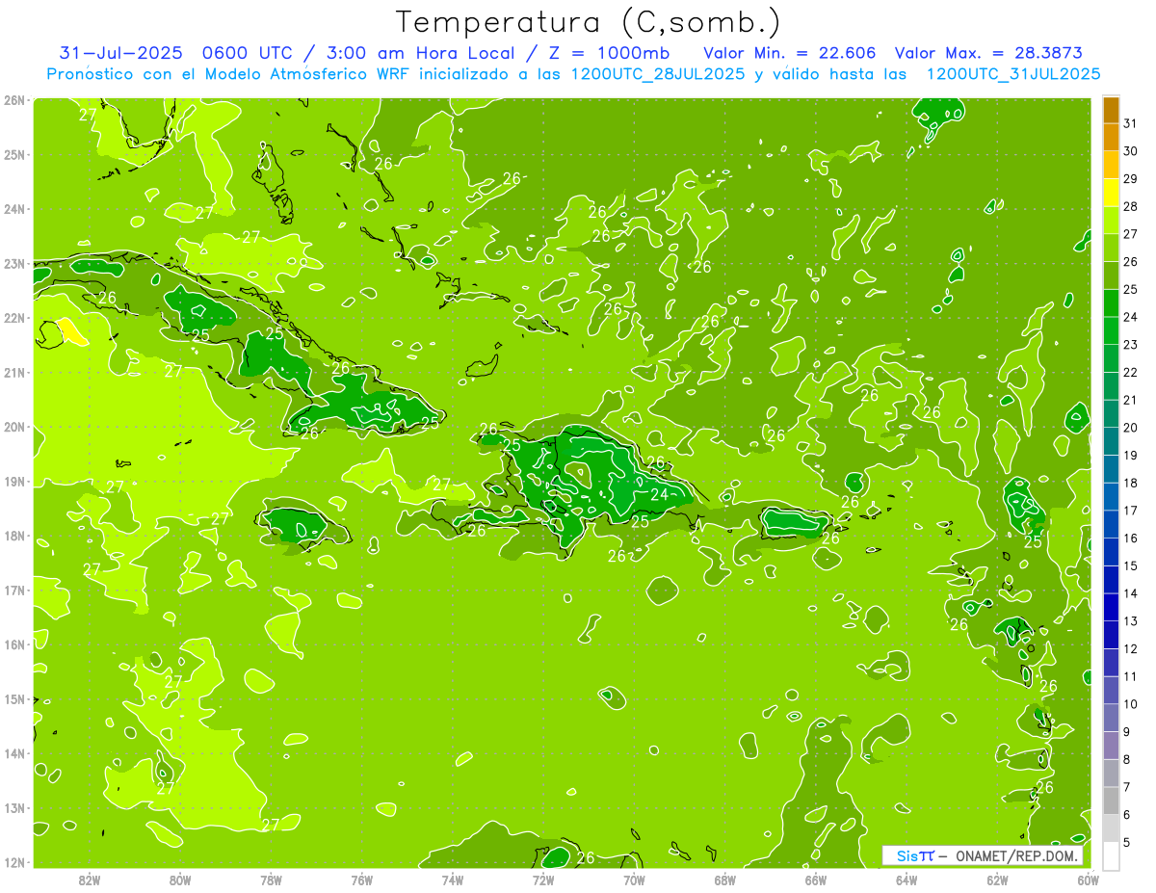Click the 12N latitude axis label
The image size is (1156, 893).
(13, 862)
